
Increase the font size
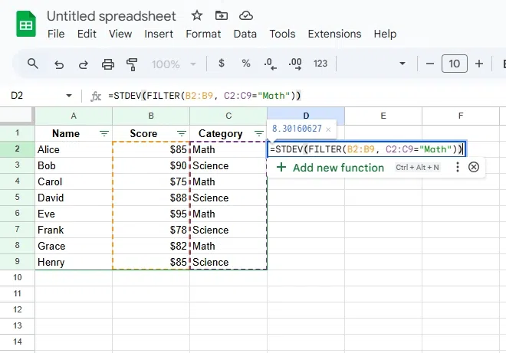(479, 64)
